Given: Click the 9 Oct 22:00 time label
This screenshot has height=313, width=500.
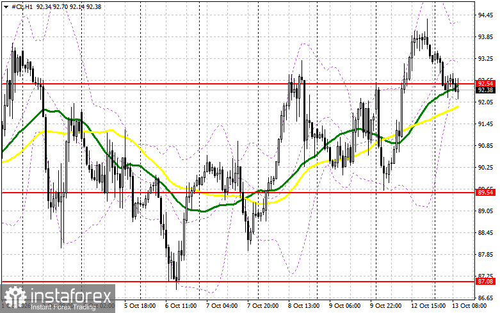Looking at the screenshot, I should pos(386,306).
